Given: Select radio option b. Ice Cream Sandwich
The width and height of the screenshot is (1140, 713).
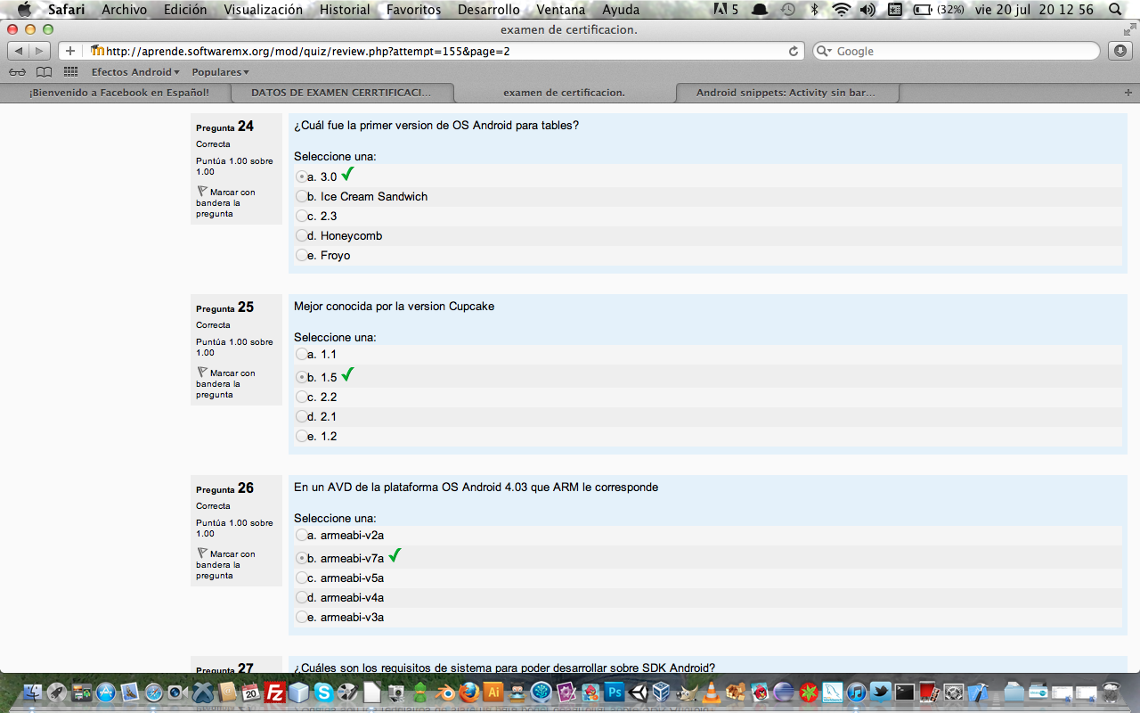Looking at the screenshot, I should 301,196.
